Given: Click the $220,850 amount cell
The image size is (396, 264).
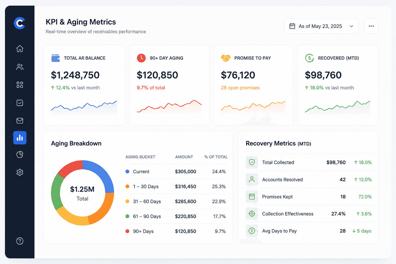Looking at the screenshot, I should (x=186, y=216).
